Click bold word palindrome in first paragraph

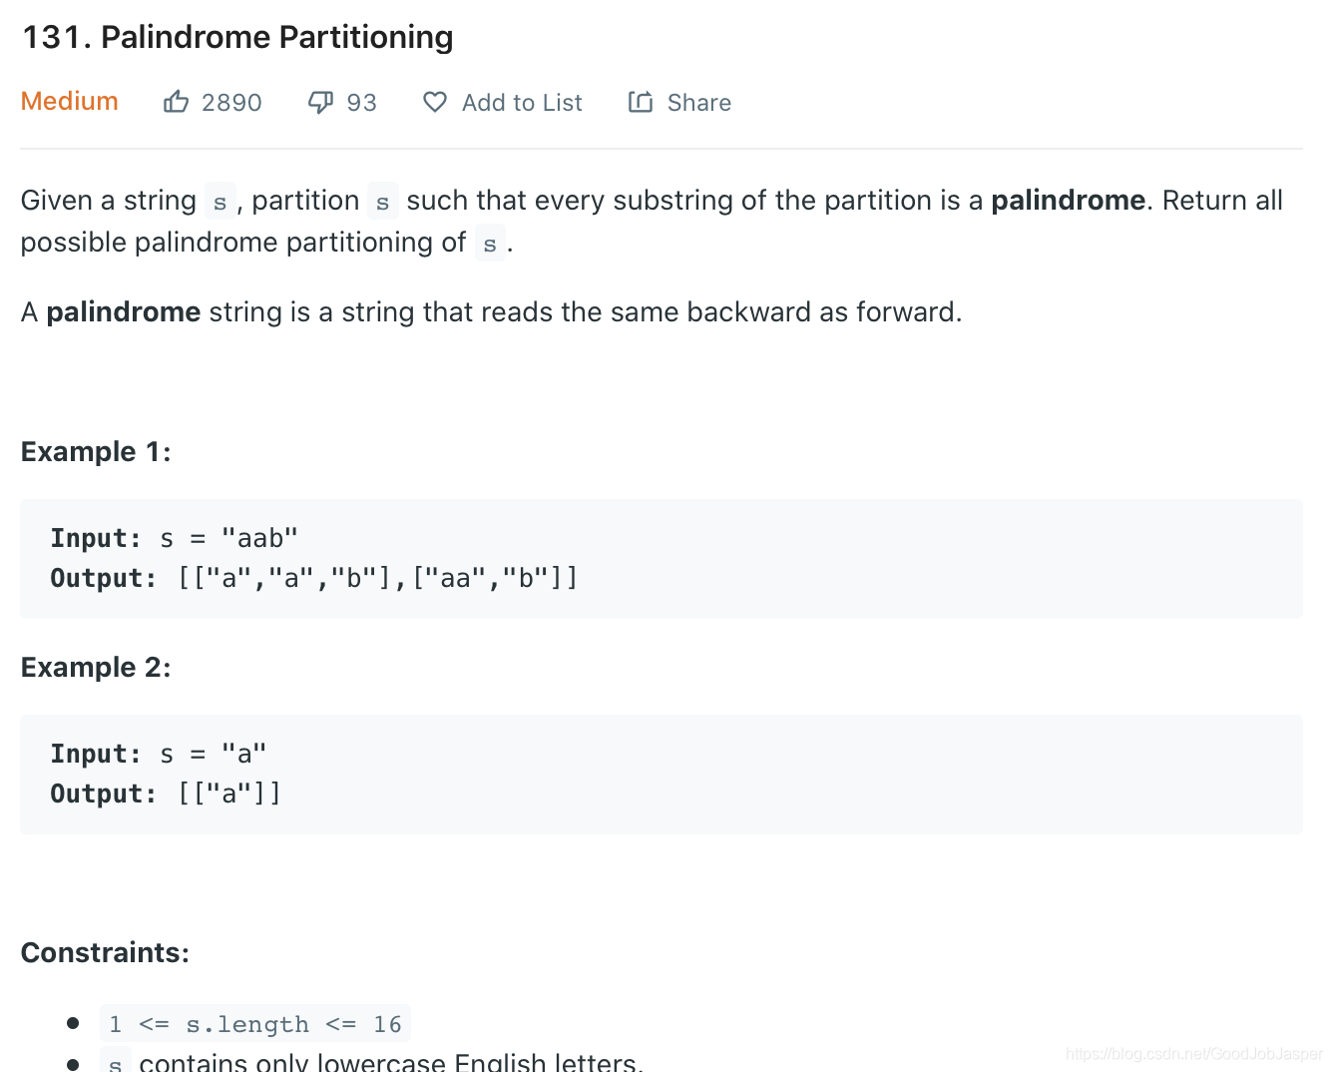point(1068,201)
